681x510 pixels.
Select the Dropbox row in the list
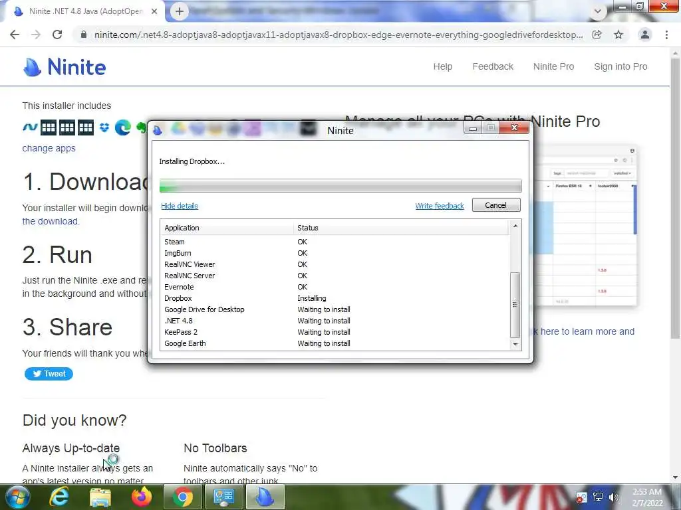[x=335, y=298]
